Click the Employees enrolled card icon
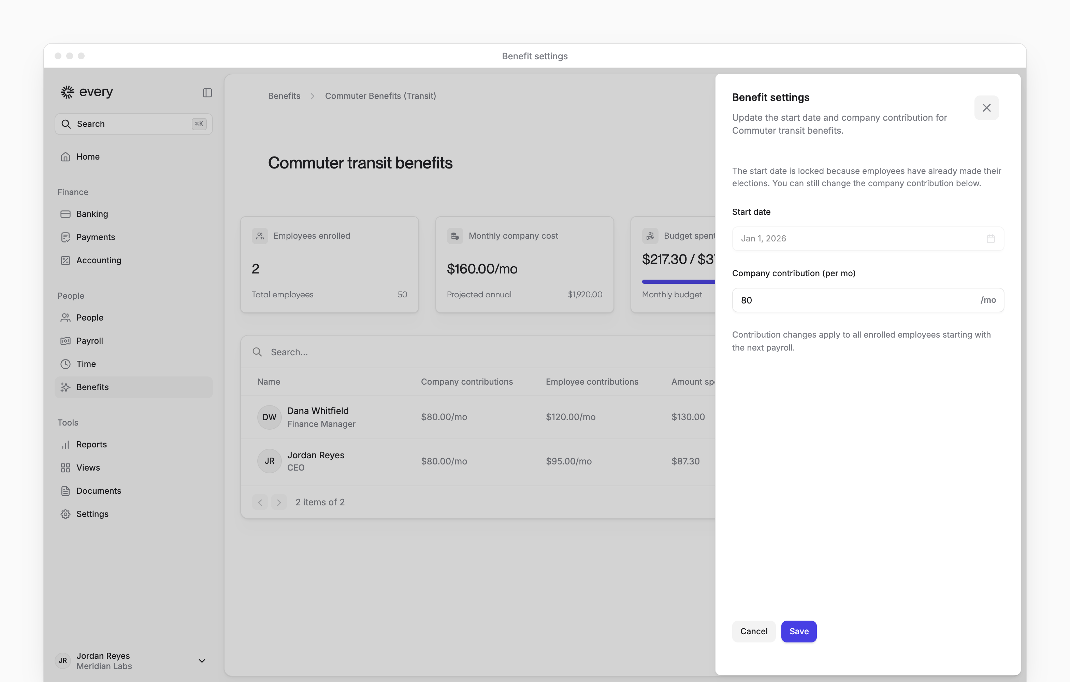Viewport: 1070px width, 682px height. pyautogui.click(x=260, y=236)
